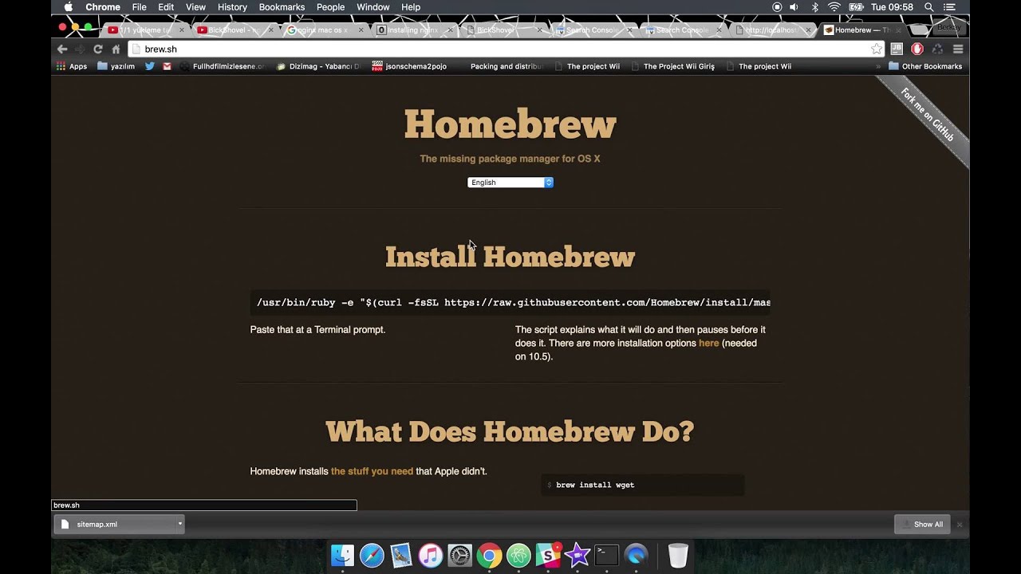This screenshot has height=574, width=1021.
Task: Open Slack from the Dock
Action: pos(548,555)
